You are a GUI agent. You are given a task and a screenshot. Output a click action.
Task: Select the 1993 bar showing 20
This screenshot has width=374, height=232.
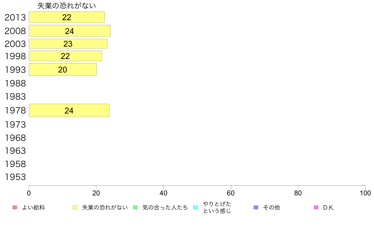pyautogui.click(x=63, y=70)
